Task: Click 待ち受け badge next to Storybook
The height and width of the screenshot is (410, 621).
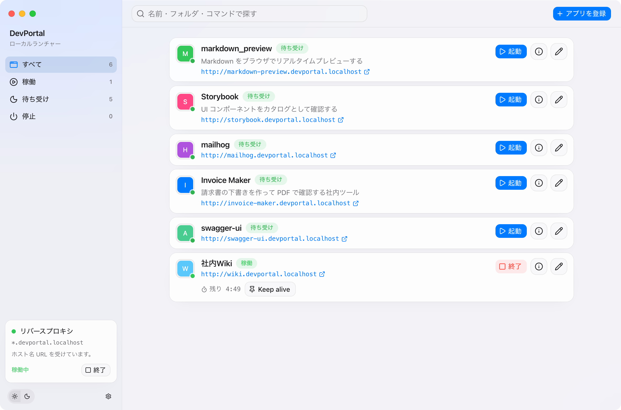Action: click(x=259, y=96)
